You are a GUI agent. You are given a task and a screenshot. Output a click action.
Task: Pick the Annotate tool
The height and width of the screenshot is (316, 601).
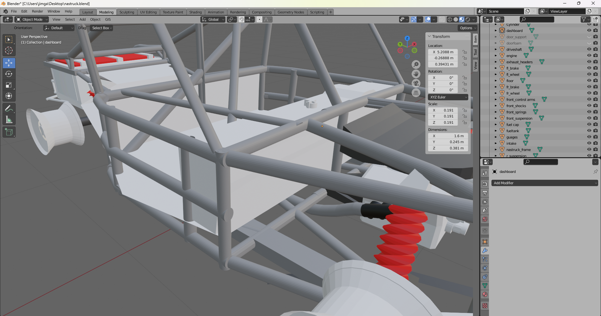[9, 109]
